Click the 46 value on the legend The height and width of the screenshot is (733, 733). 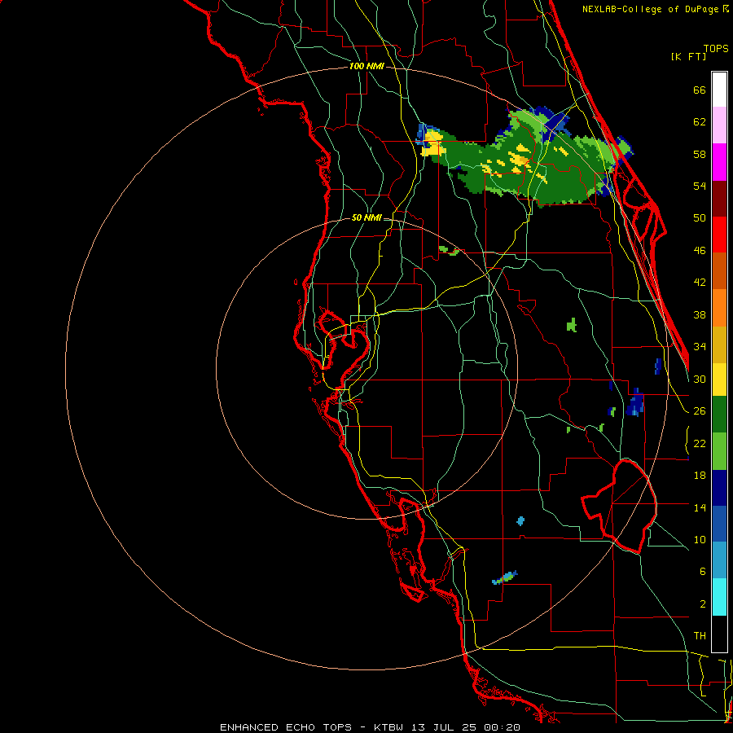click(700, 250)
